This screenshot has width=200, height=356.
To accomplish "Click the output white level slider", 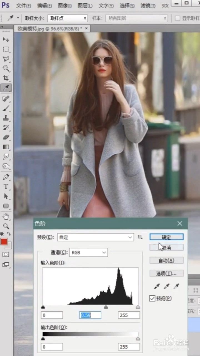I will (x=138, y=338).
